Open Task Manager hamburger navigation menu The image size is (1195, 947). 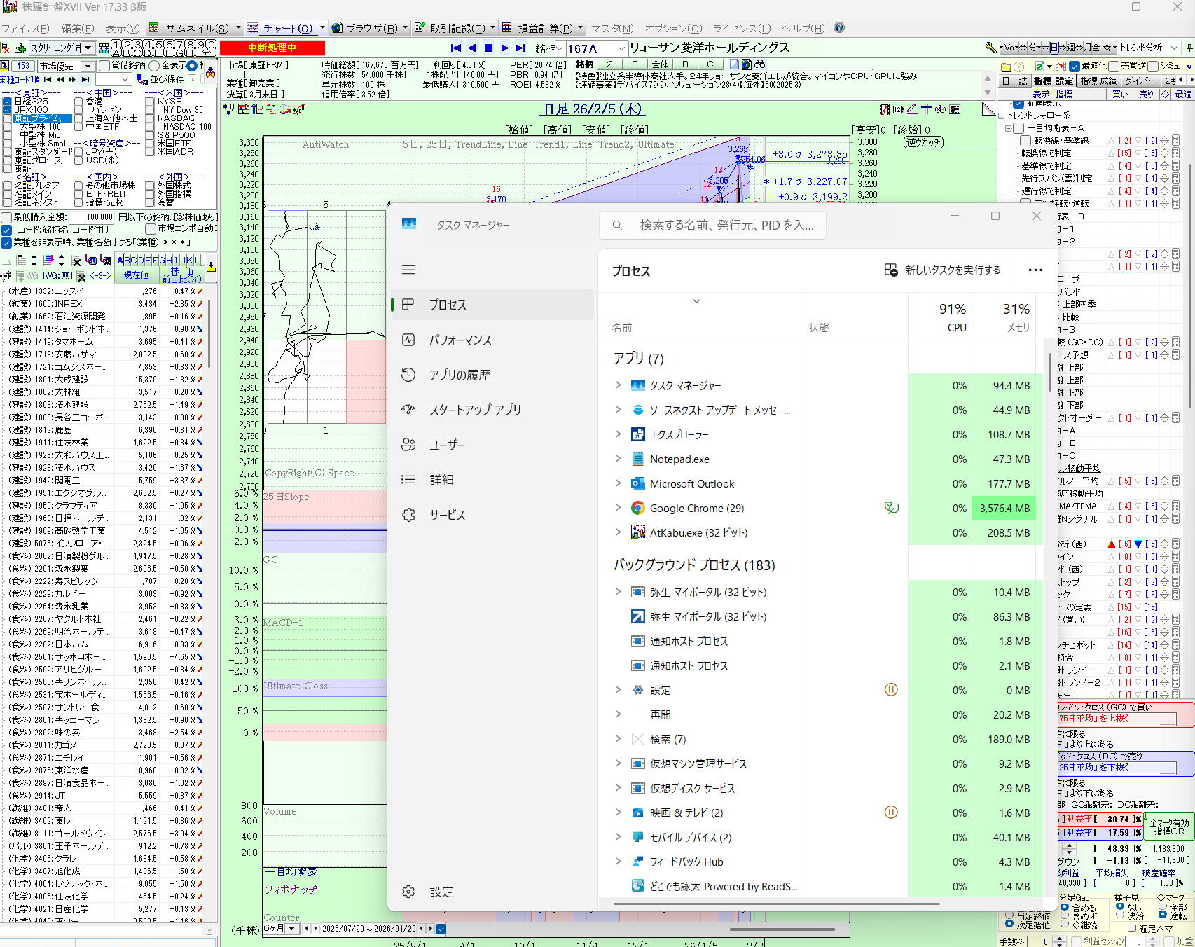pyautogui.click(x=408, y=270)
